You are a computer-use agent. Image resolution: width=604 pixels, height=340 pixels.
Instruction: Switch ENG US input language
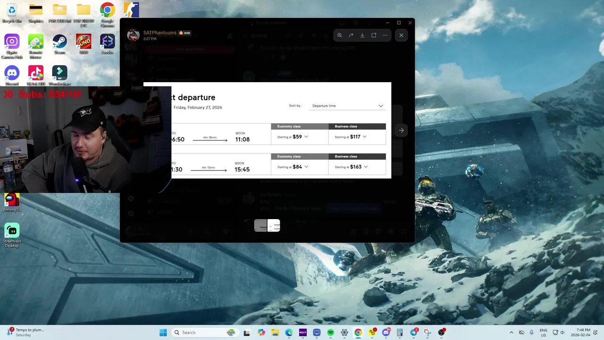[544, 332]
